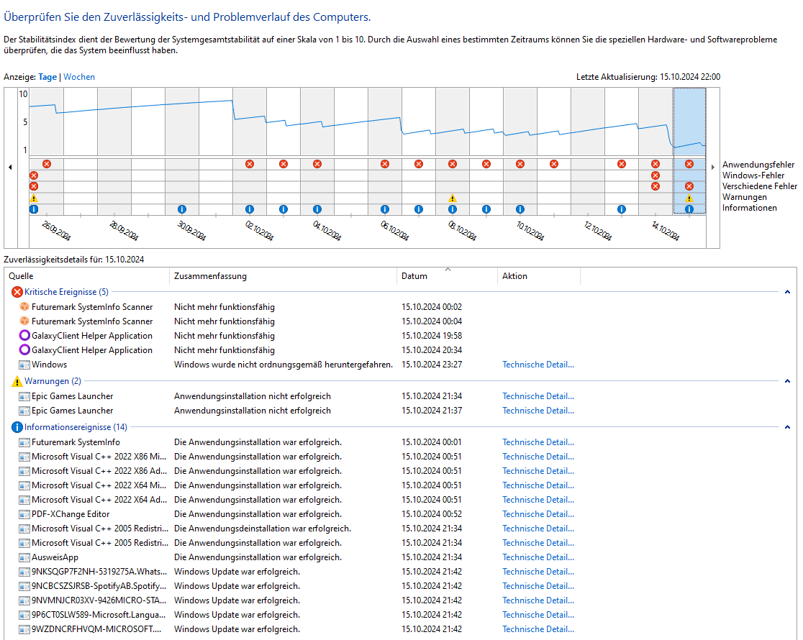Screen dimensions: 803x640
Task: Click information icon for 30.09.2024
Action: coord(182,209)
